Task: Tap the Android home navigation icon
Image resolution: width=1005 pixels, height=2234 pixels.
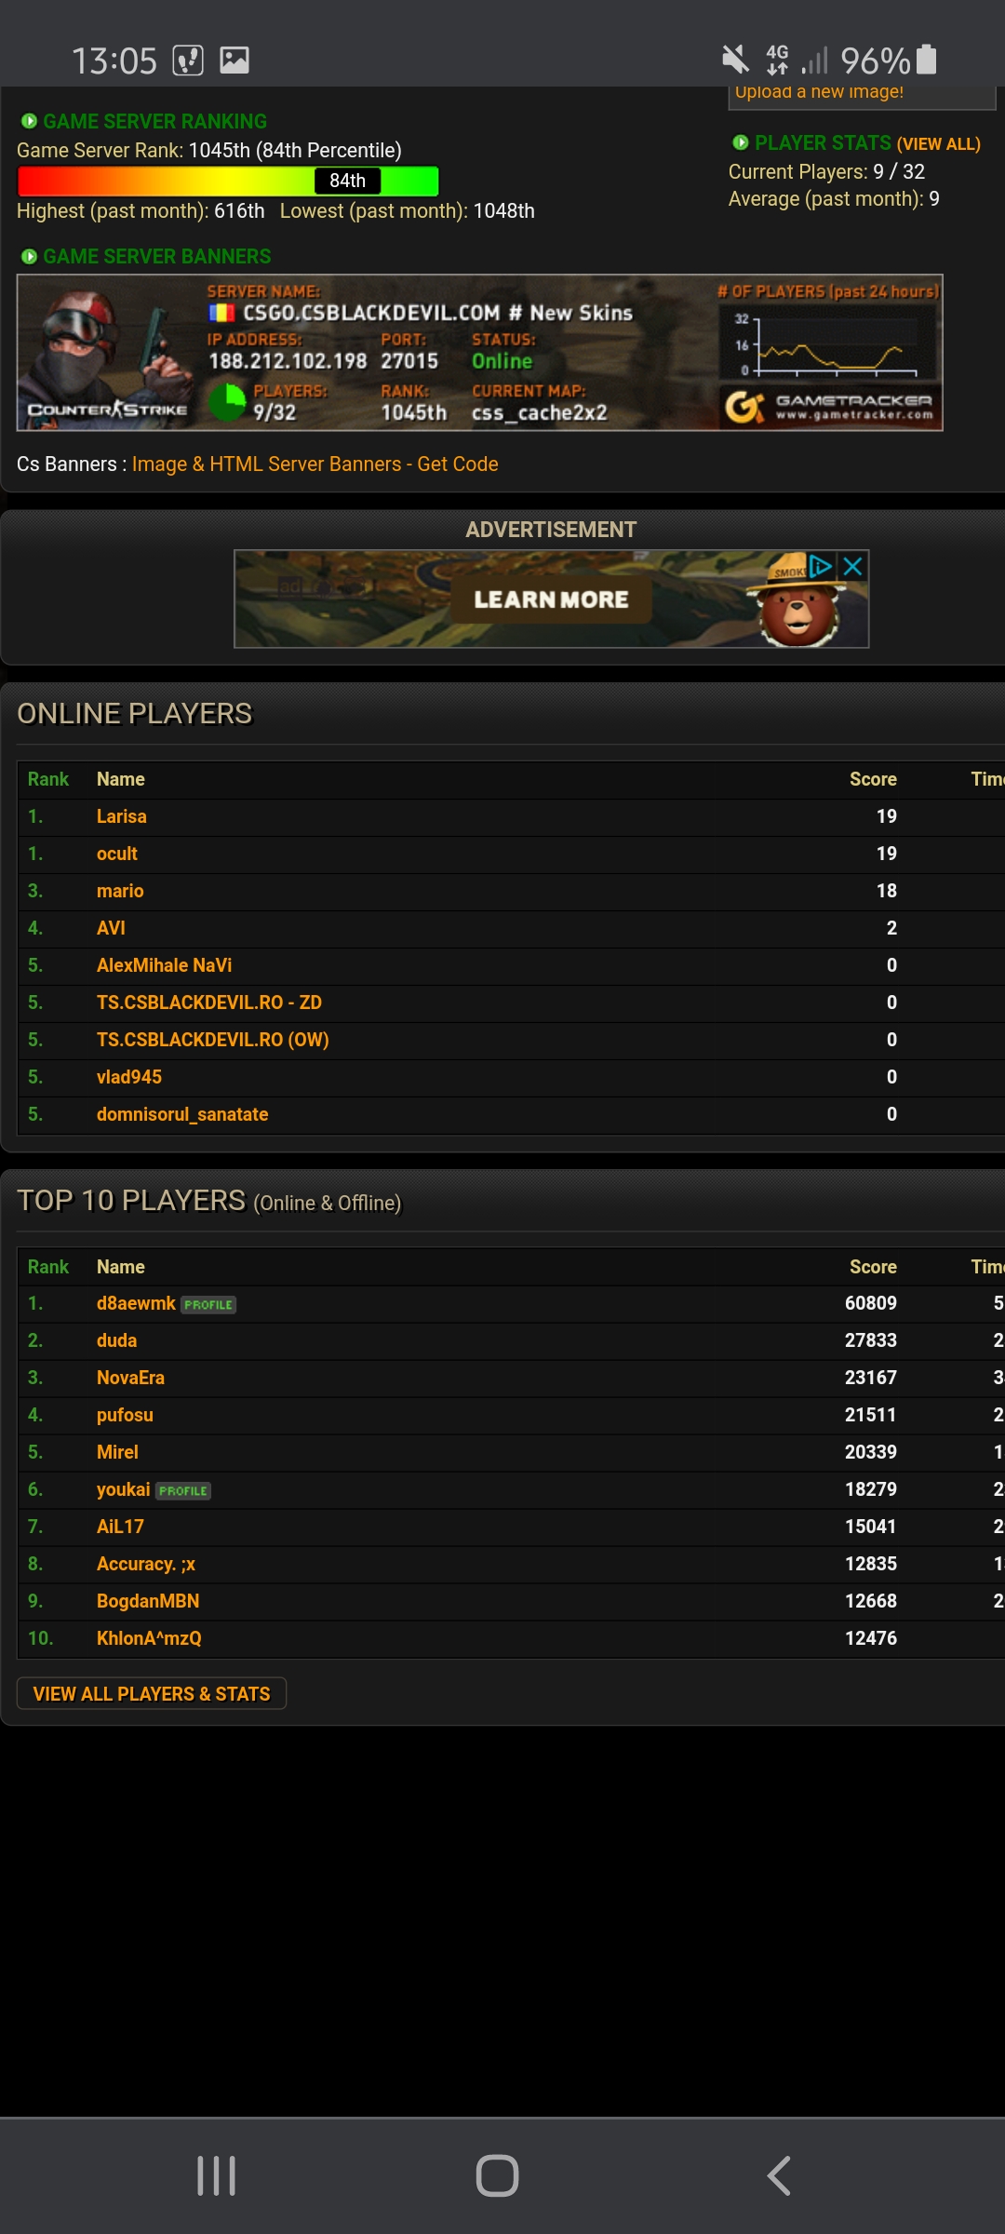Action: [497, 2175]
